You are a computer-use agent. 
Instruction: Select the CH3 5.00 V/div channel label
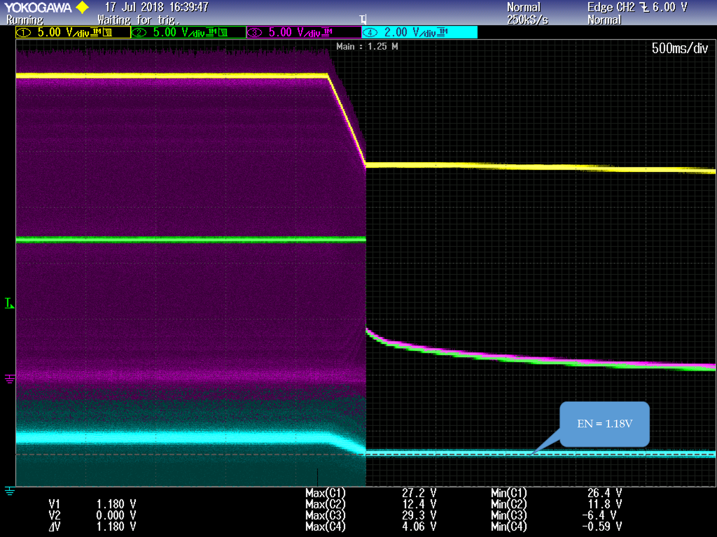click(304, 32)
